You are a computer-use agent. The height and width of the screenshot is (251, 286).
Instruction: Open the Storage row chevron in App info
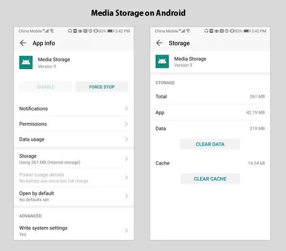pyautogui.click(x=126, y=159)
